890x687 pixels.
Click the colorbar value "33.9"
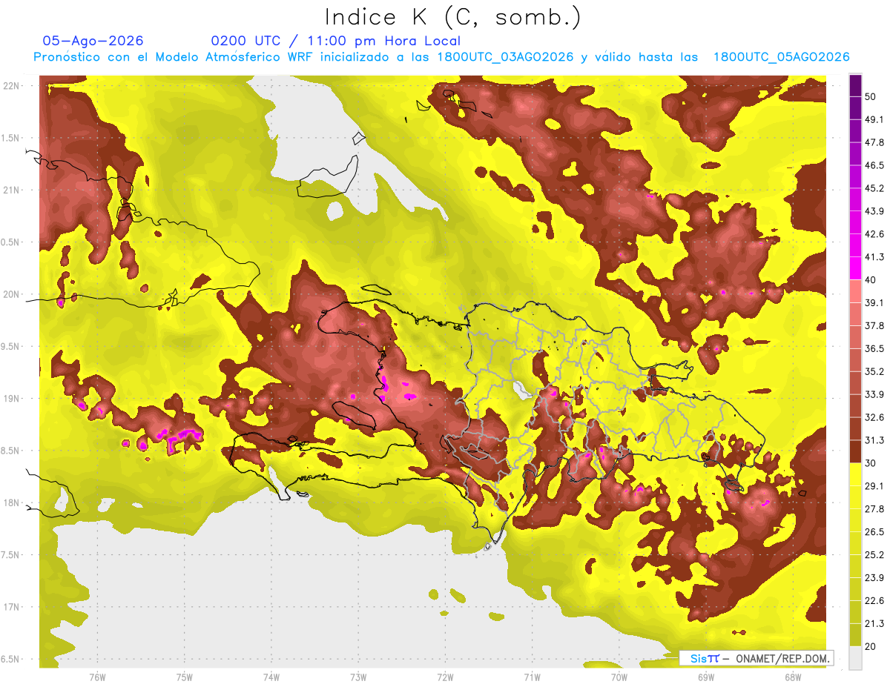pos(874,394)
